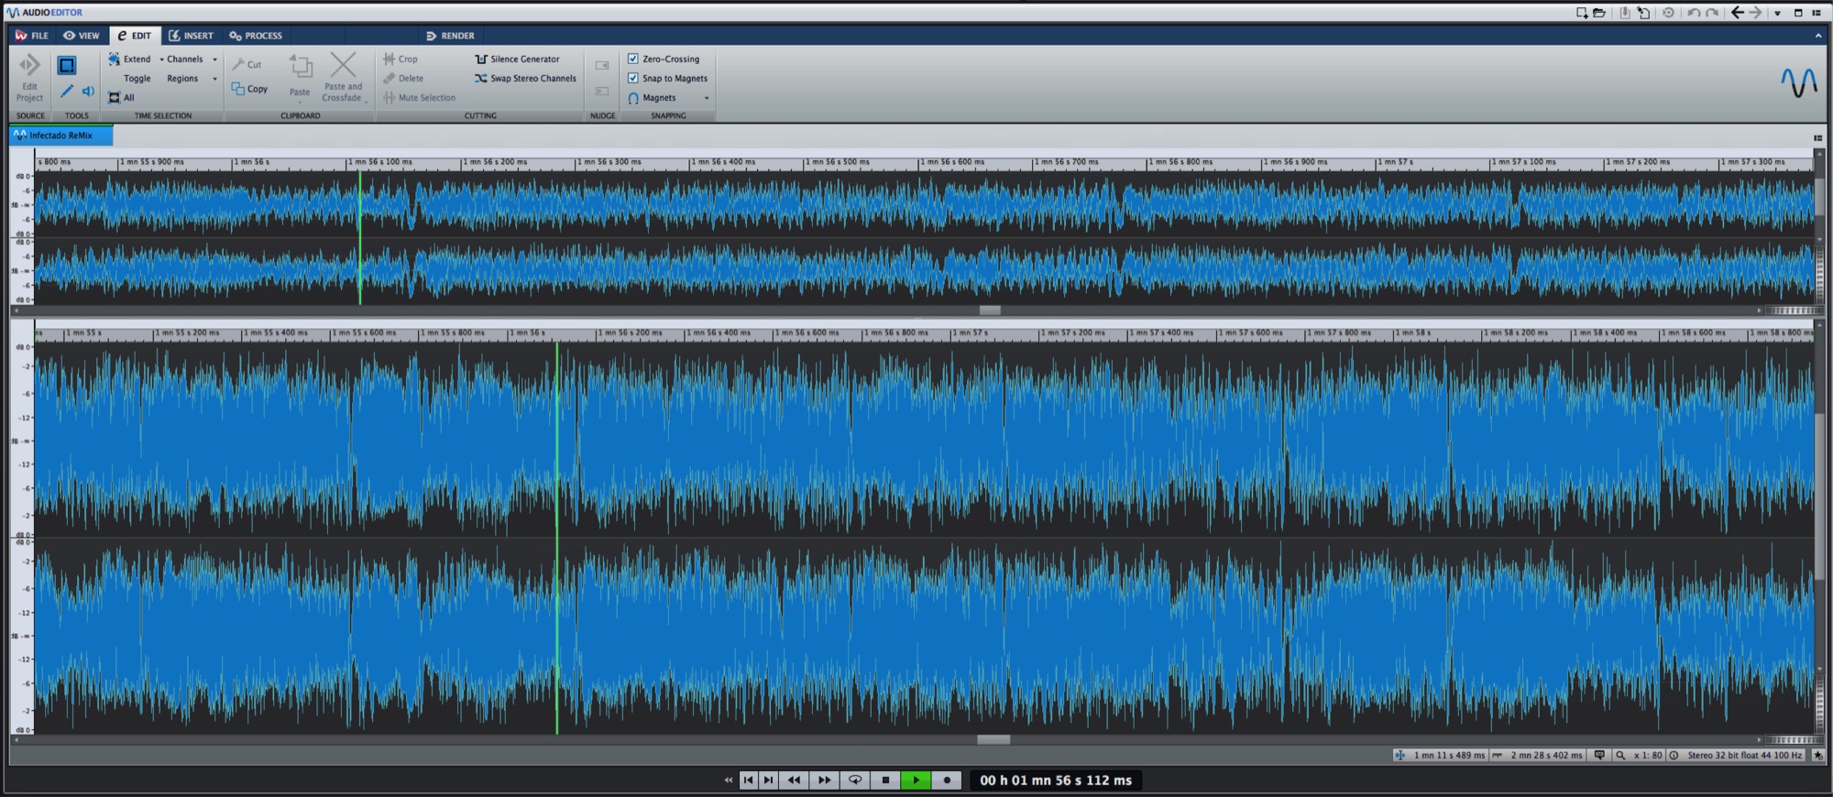The height and width of the screenshot is (797, 1833).
Task: Open the Magnets dropdown
Action: 706,98
